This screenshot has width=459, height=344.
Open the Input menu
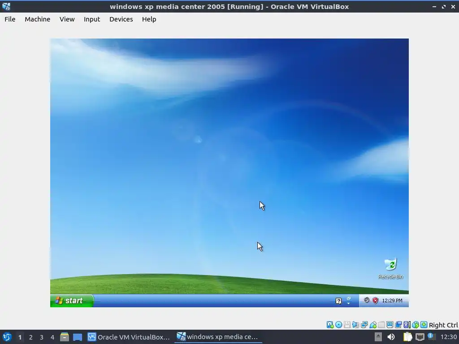coord(92,19)
